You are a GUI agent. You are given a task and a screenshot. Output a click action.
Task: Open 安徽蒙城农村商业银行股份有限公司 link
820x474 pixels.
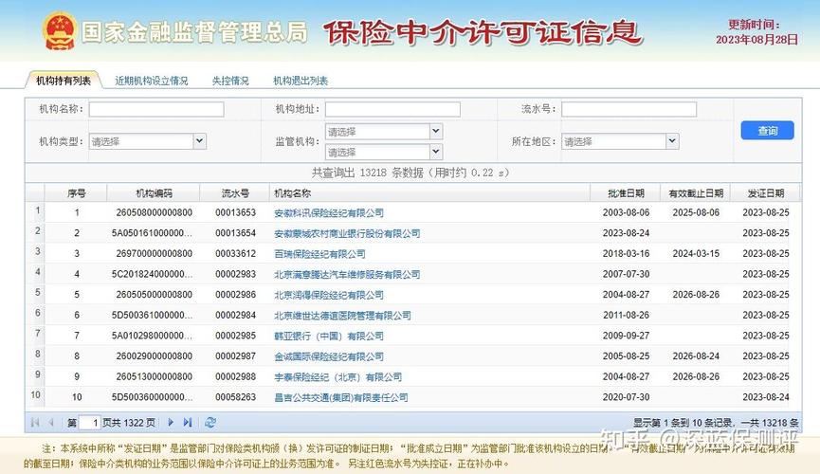(x=347, y=233)
